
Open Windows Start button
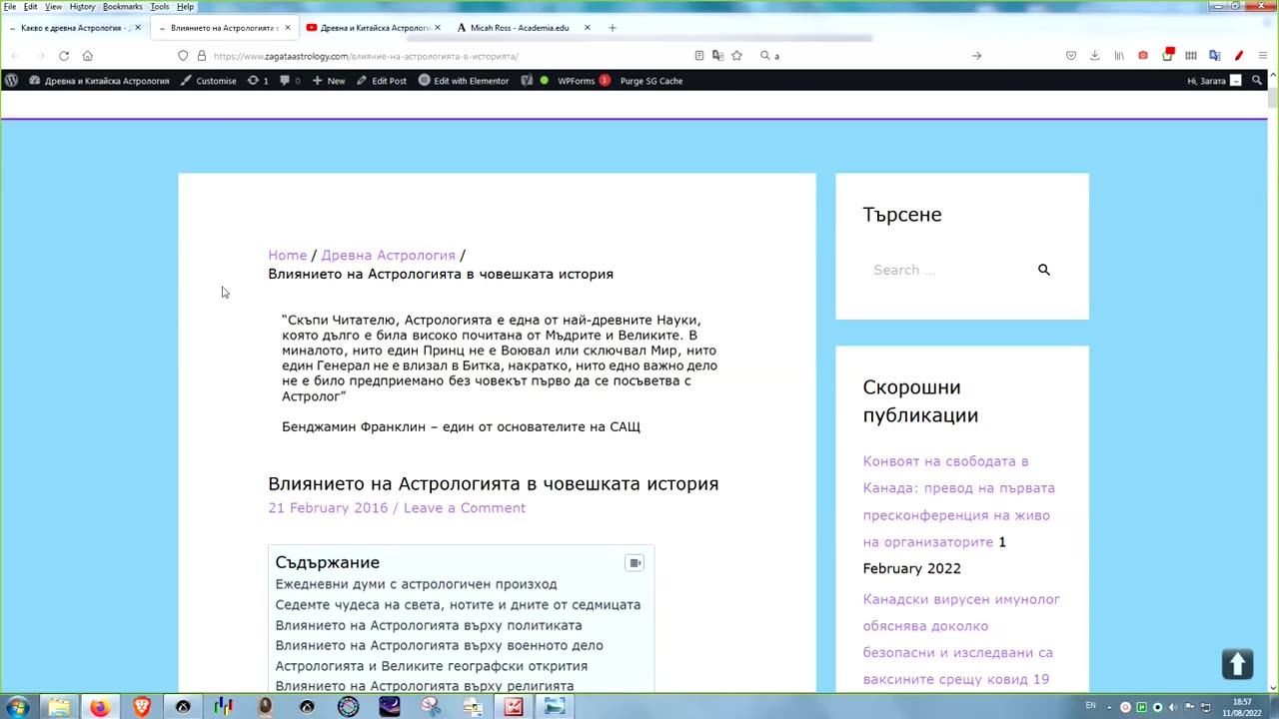tap(17, 707)
